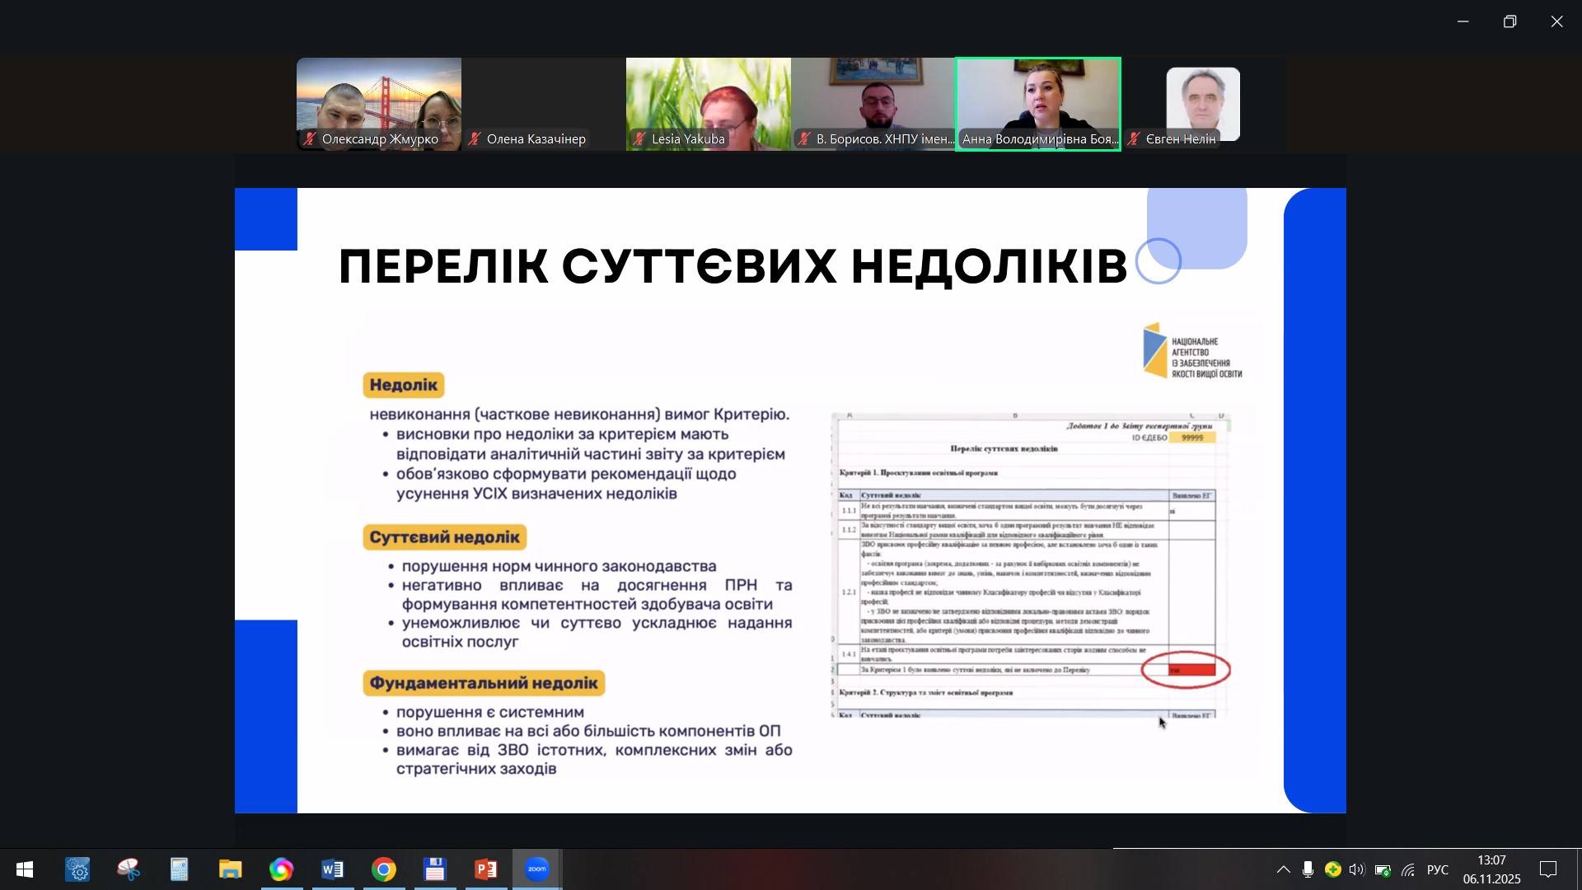Open the Windows Start menu

click(x=25, y=869)
